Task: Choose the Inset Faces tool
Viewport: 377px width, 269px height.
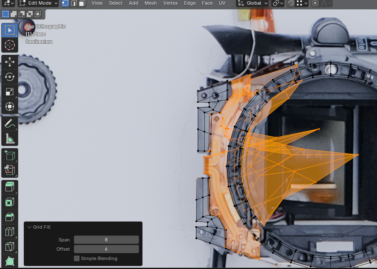Action: click(9, 202)
